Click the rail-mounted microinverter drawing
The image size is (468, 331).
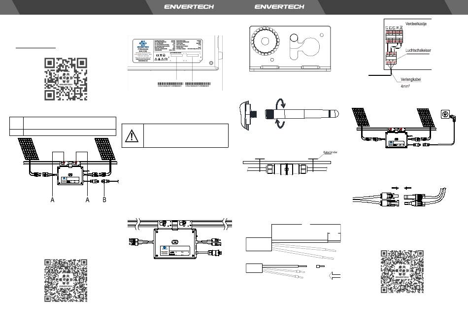click(175, 243)
